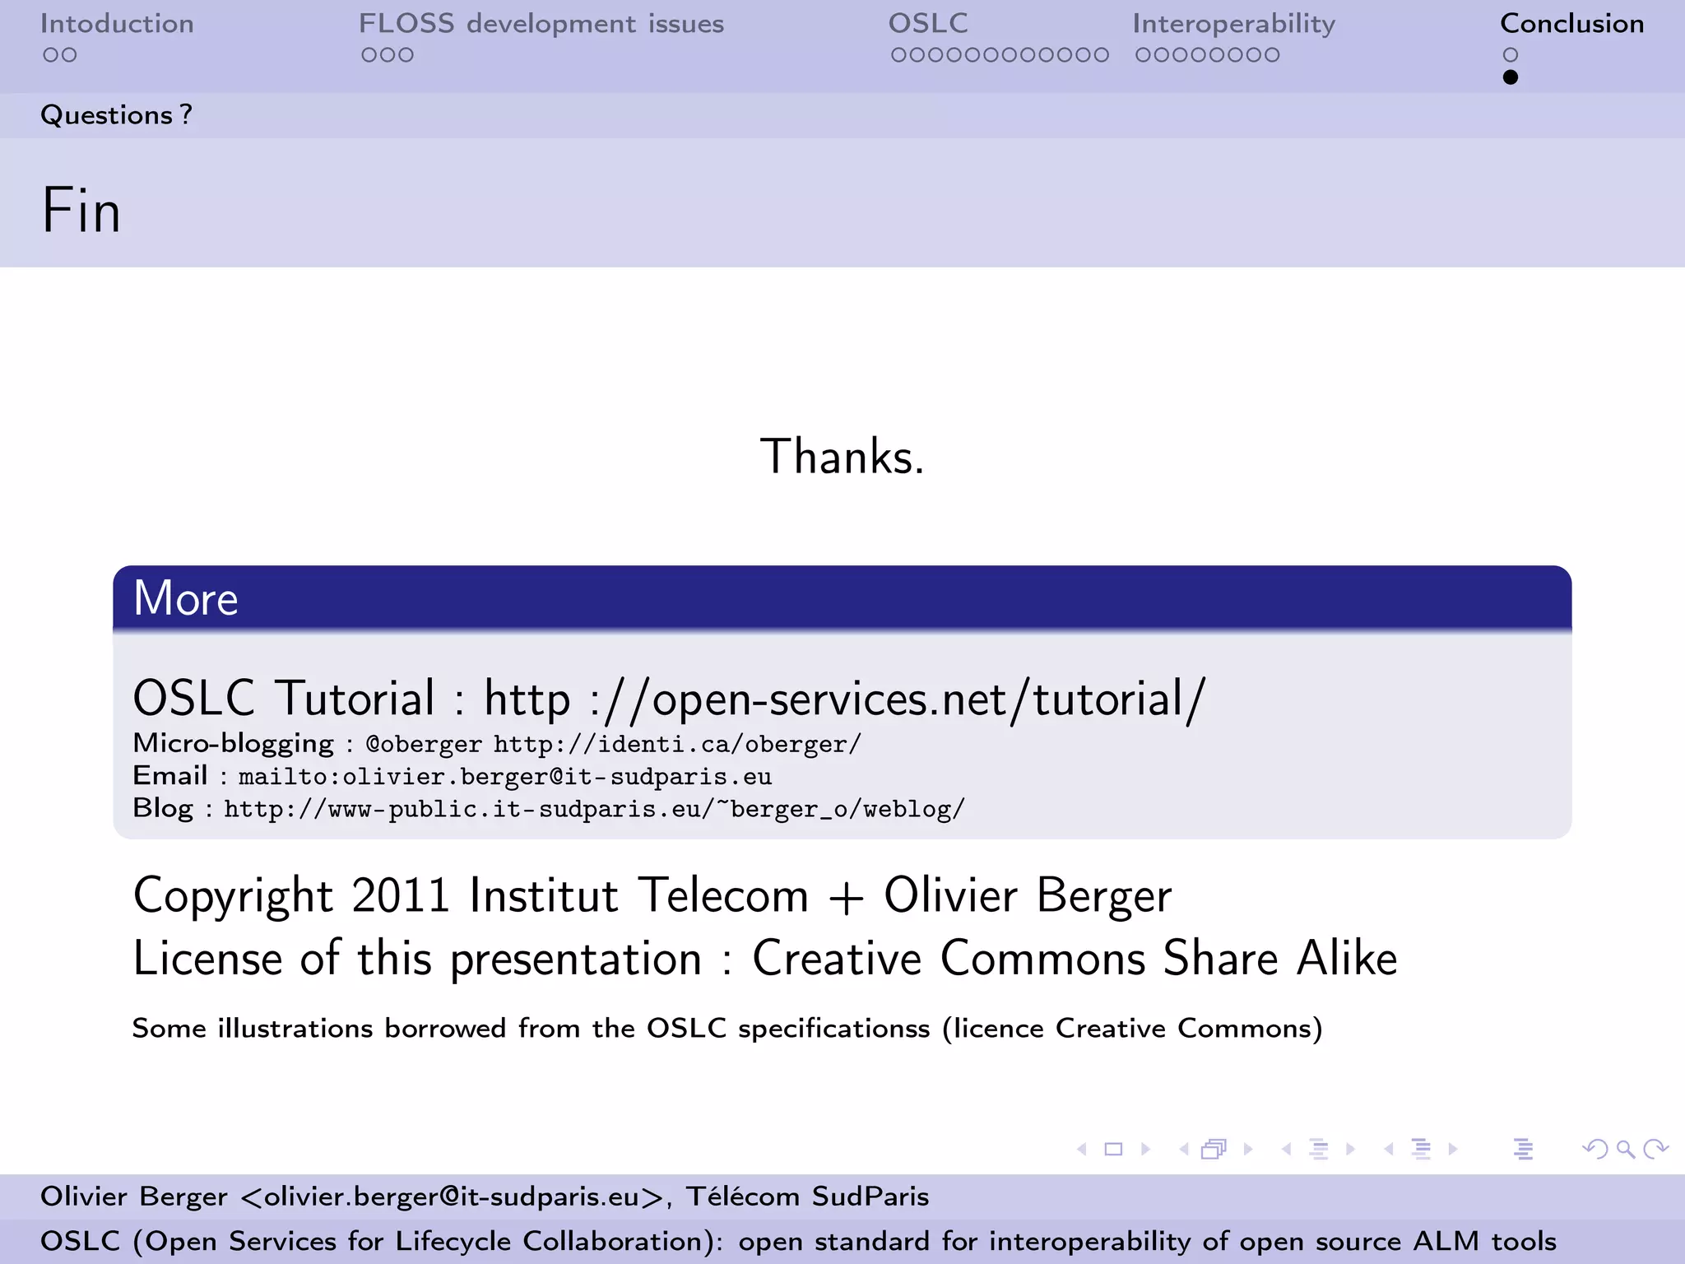Viewport: 1685px width, 1264px height.
Task: Click the Some illustrations borrowed footnote
Action: tap(727, 1029)
